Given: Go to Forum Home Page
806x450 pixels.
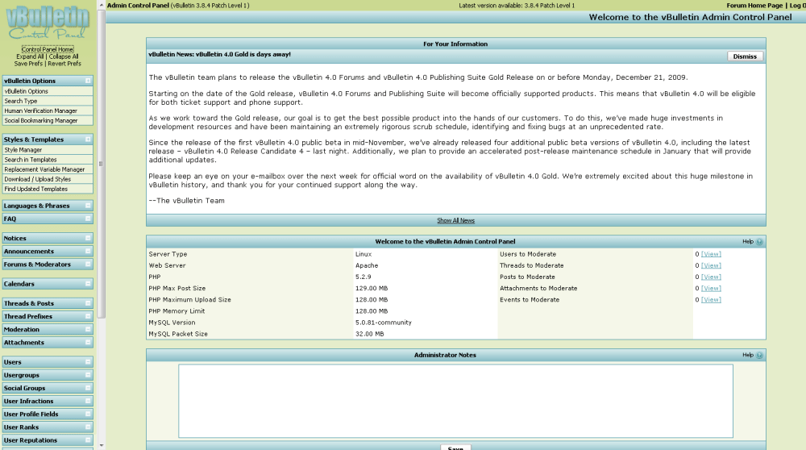Looking at the screenshot, I should [x=754, y=5].
